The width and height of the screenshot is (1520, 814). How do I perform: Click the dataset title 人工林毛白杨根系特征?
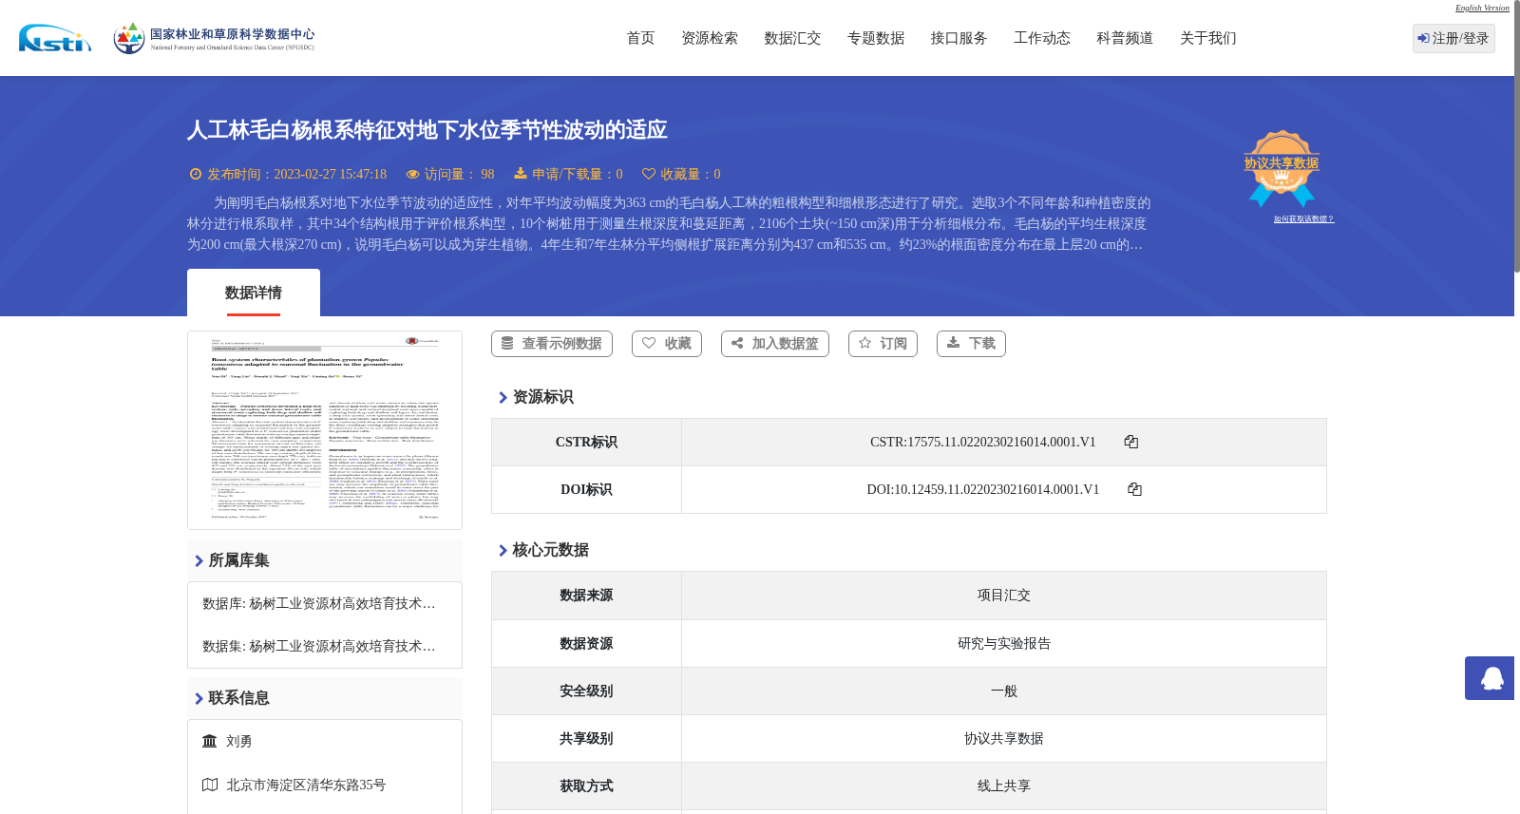tap(427, 130)
